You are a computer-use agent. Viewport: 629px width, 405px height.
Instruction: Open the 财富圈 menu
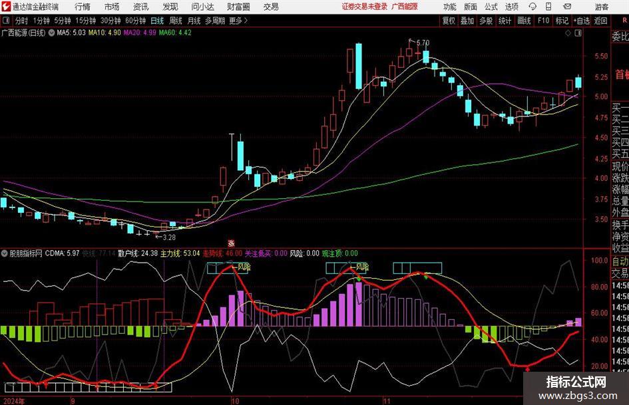point(239,7)
